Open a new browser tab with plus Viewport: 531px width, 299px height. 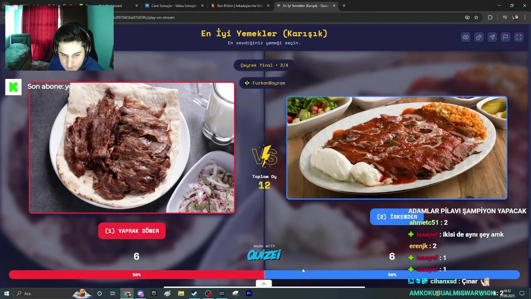(x=344, y=6)
